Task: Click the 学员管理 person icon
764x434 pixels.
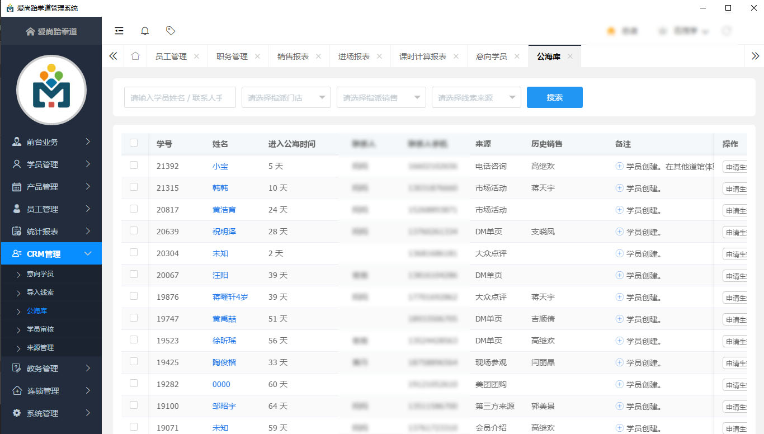Action: [17, 164]
